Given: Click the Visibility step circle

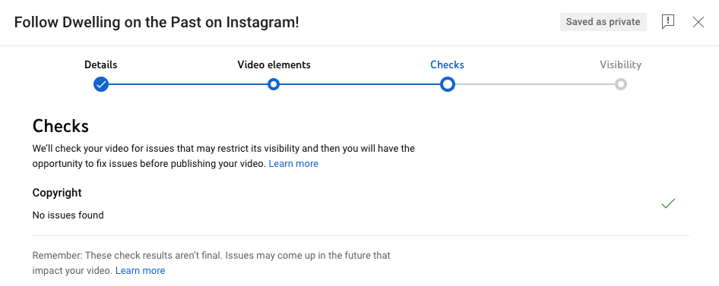Looking at the screenshot, I should tap(620, 84).
